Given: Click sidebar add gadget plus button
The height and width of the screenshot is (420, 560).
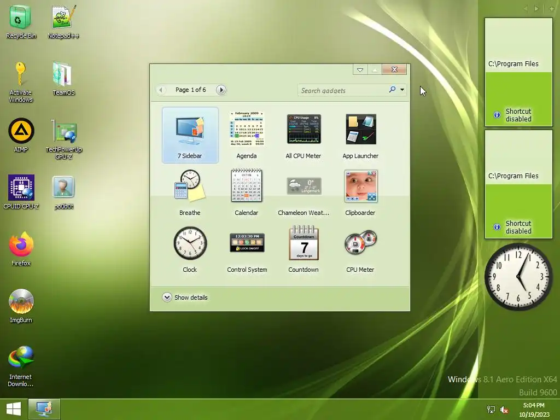Looking at the screenshot, I should pyautogui.click(x=551, y=9).
